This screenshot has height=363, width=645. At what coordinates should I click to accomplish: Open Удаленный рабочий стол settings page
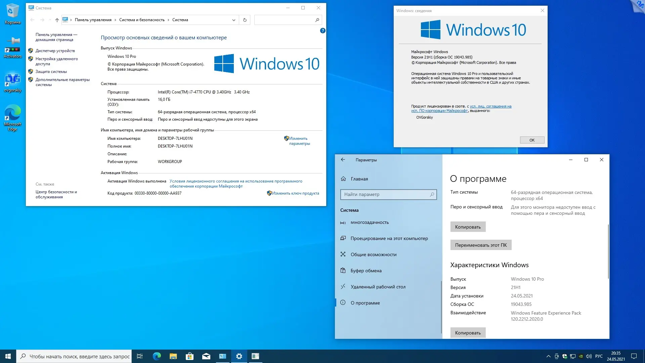coord(378,287)
